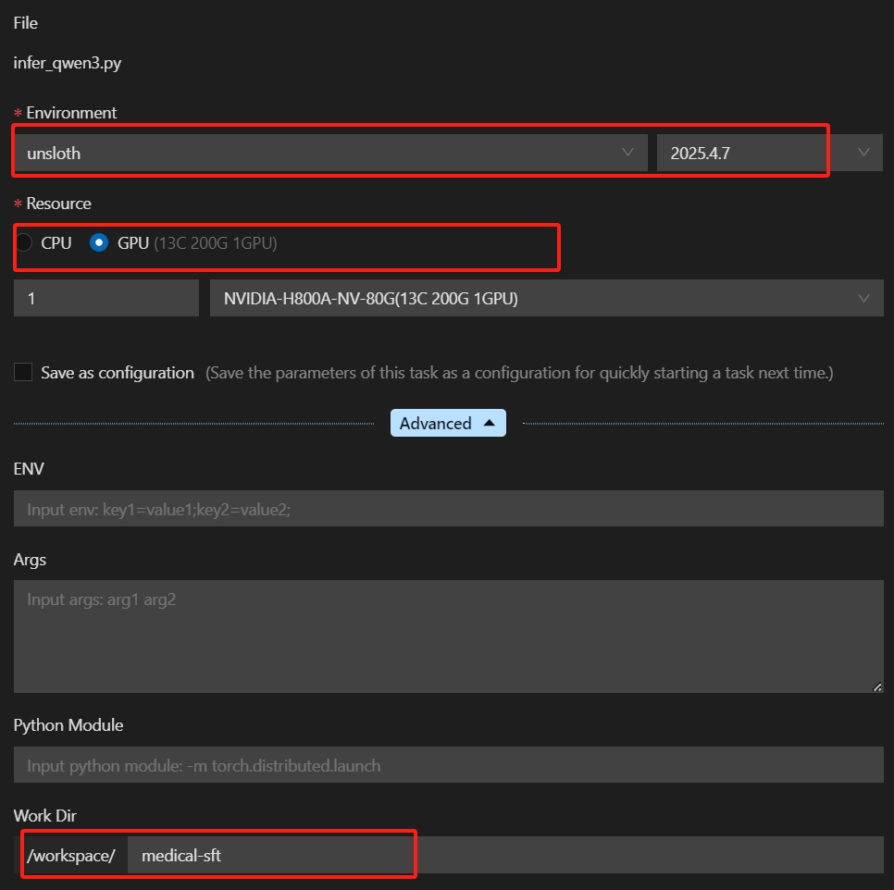The image size is (894, 890).
Task: Edit the medical-sft Work Dir field
Action: (x=268, y=855)
